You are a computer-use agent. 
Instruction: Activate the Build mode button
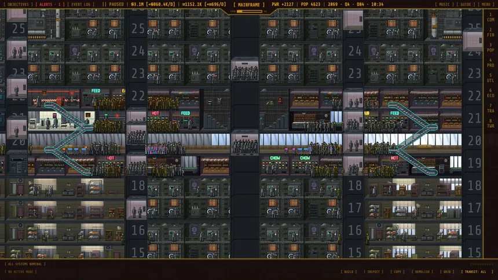(x=349, y=272)
